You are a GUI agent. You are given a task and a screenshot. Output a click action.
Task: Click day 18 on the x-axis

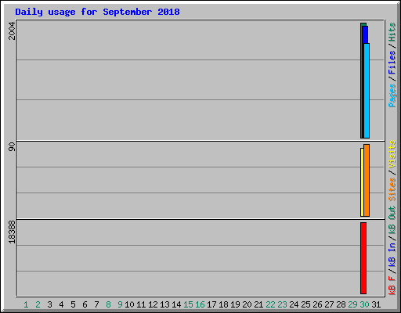pyautogui.click(x=223, y=304)
